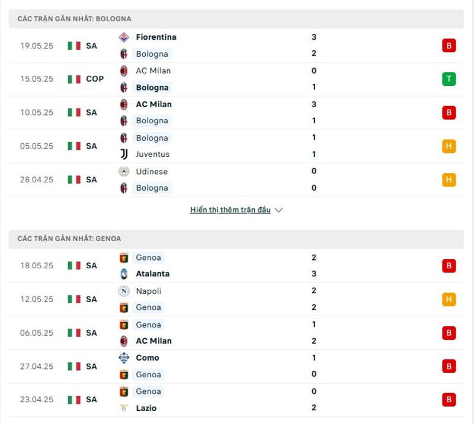The width and height of the screenshot is (474, 424).
Task: Click the green T result badge
Action: point(449,79)
